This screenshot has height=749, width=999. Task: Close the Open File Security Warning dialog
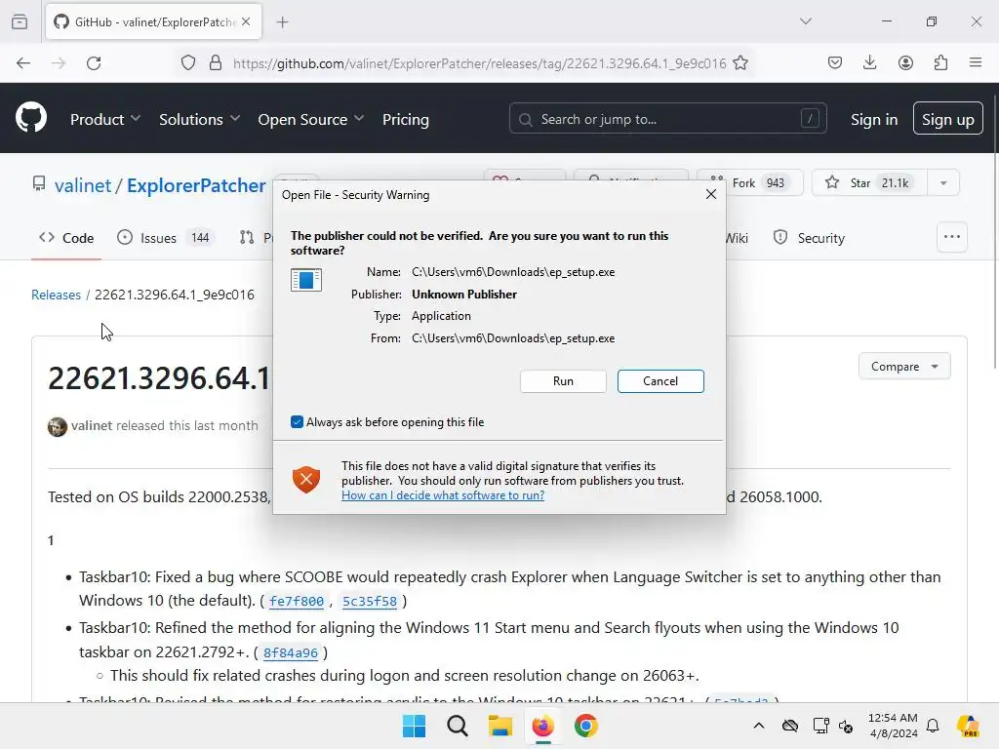711,194
